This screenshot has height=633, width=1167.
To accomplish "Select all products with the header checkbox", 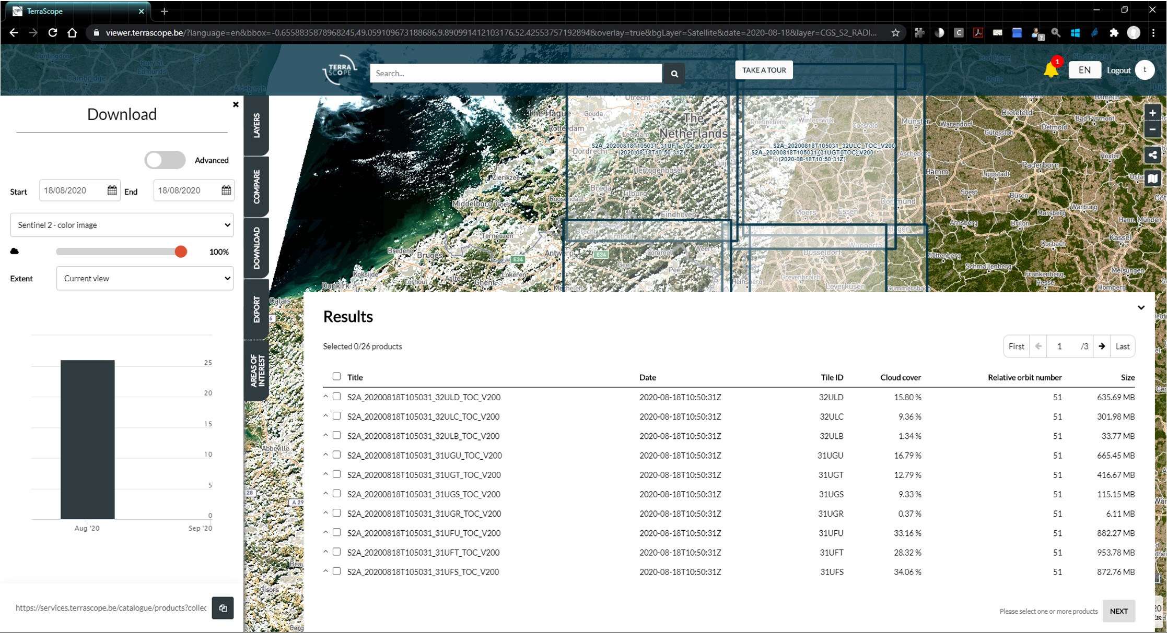I will pos(336,376).
